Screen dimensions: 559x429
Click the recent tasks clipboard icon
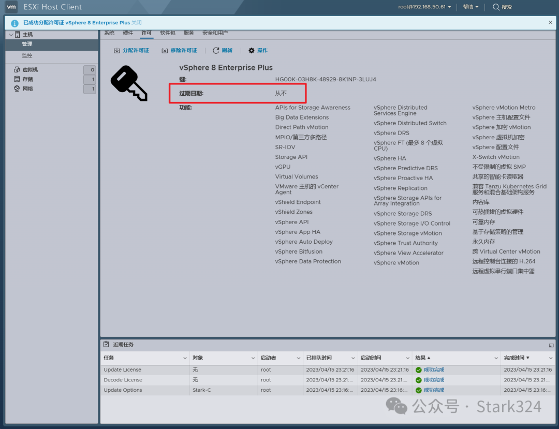tap(106, 344)
